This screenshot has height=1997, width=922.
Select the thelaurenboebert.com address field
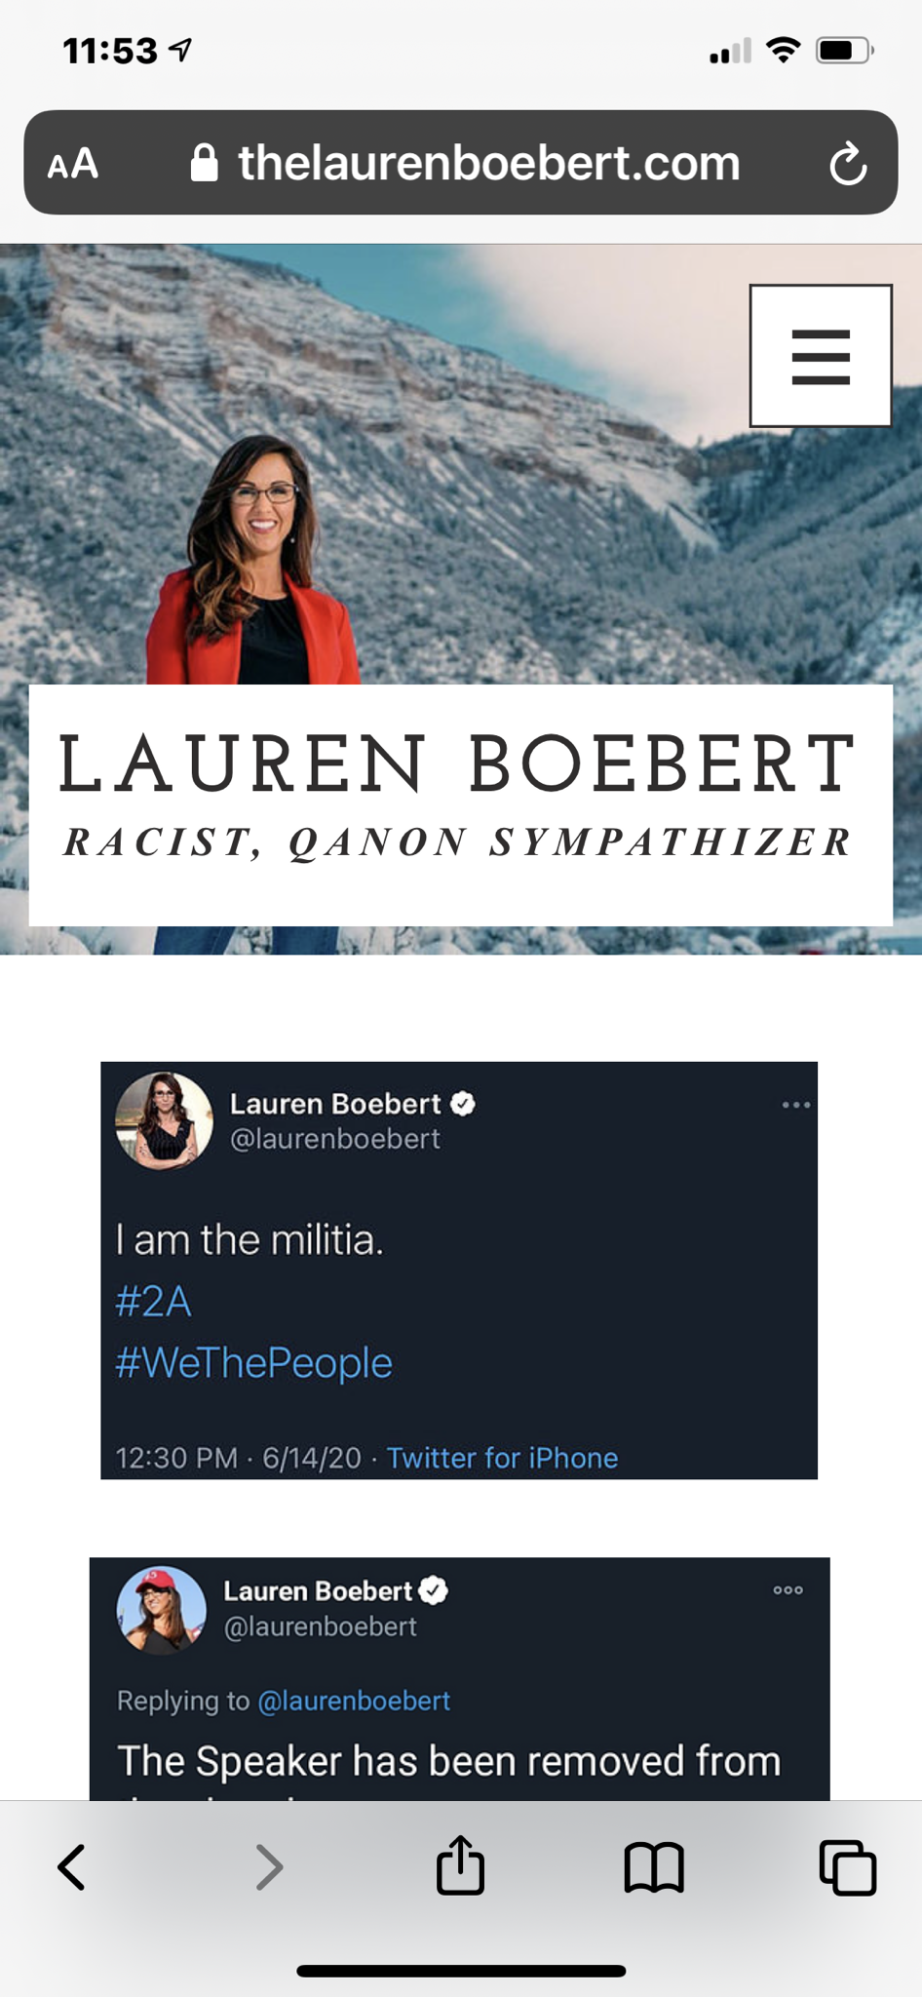click(461, 163)
